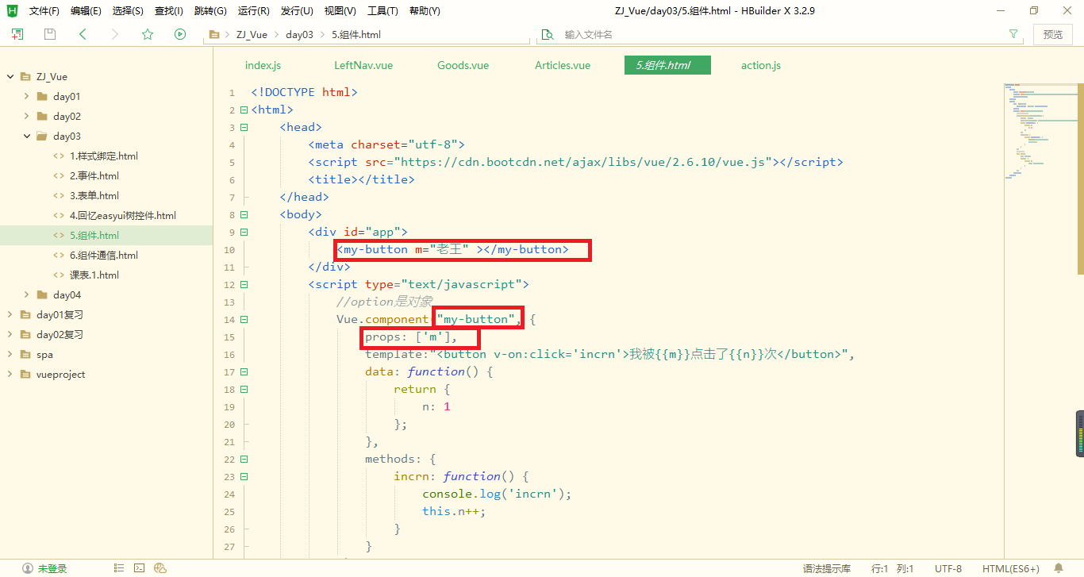Click the document outline icon in status bar
This screenshot has width=1084, height=577.
click(119, 568)
